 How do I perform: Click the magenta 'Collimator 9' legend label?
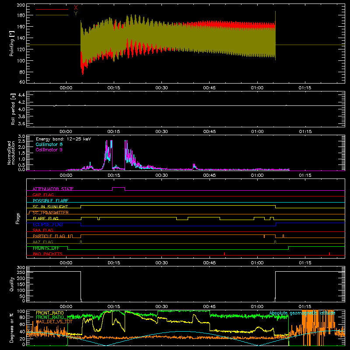tap(49, 150)
